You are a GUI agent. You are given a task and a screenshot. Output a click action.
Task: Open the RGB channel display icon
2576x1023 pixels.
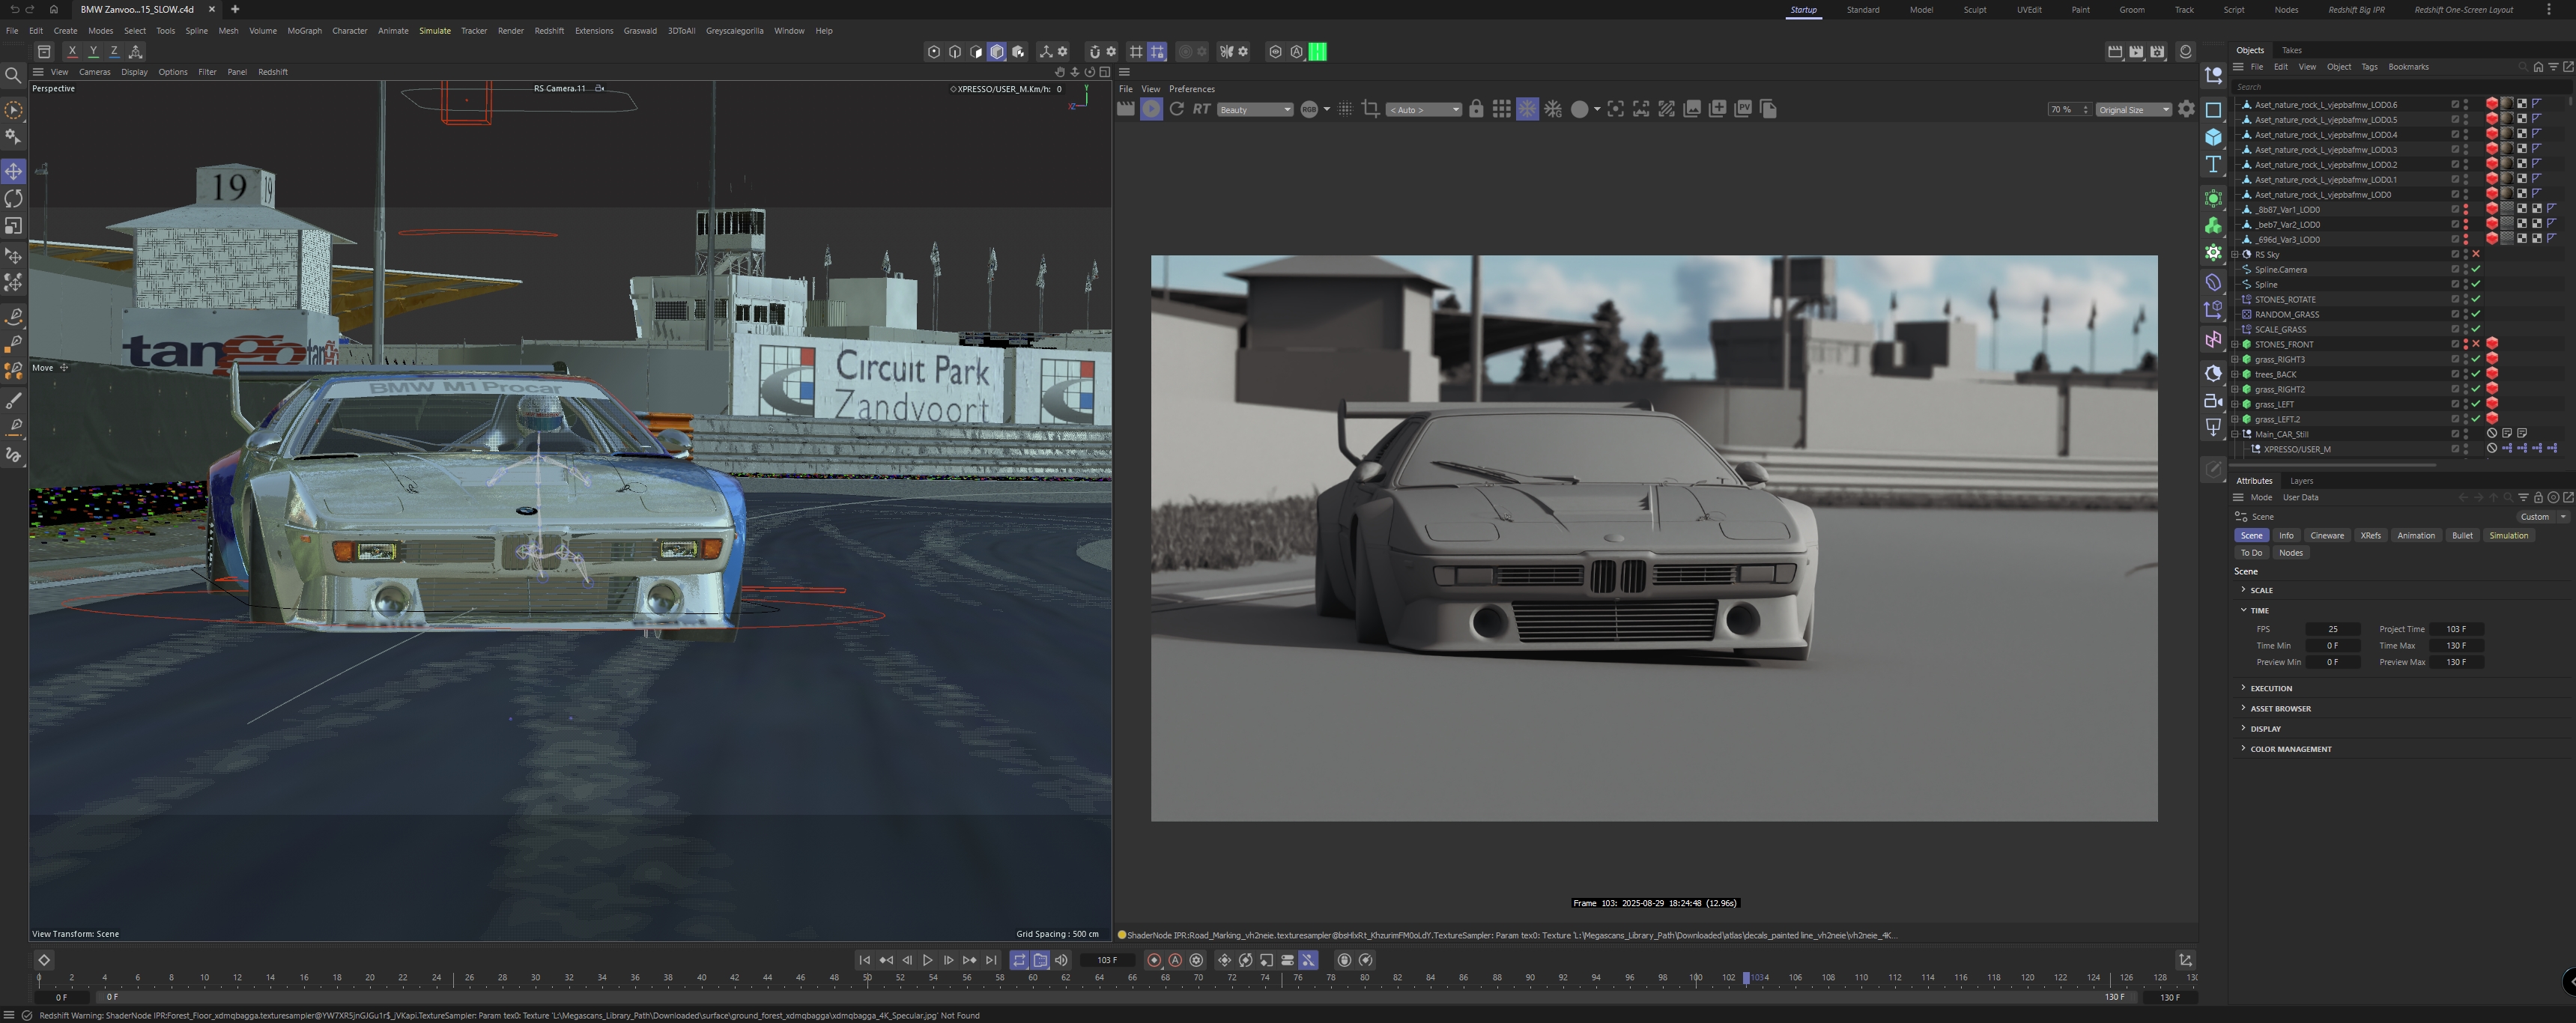tap(1310, 110)
